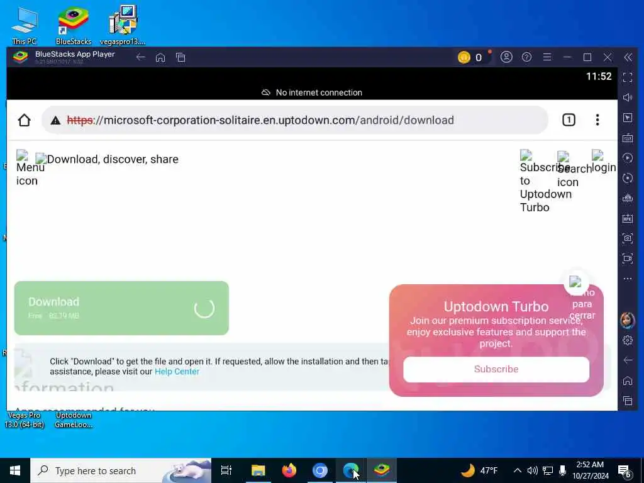Show hidden system tray icons

(518, 470)
